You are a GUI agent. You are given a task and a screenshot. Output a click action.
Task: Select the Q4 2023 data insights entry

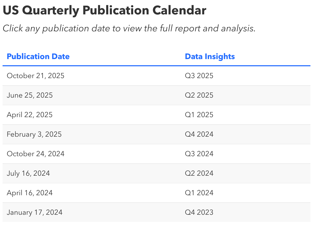[x=199, y=212]
